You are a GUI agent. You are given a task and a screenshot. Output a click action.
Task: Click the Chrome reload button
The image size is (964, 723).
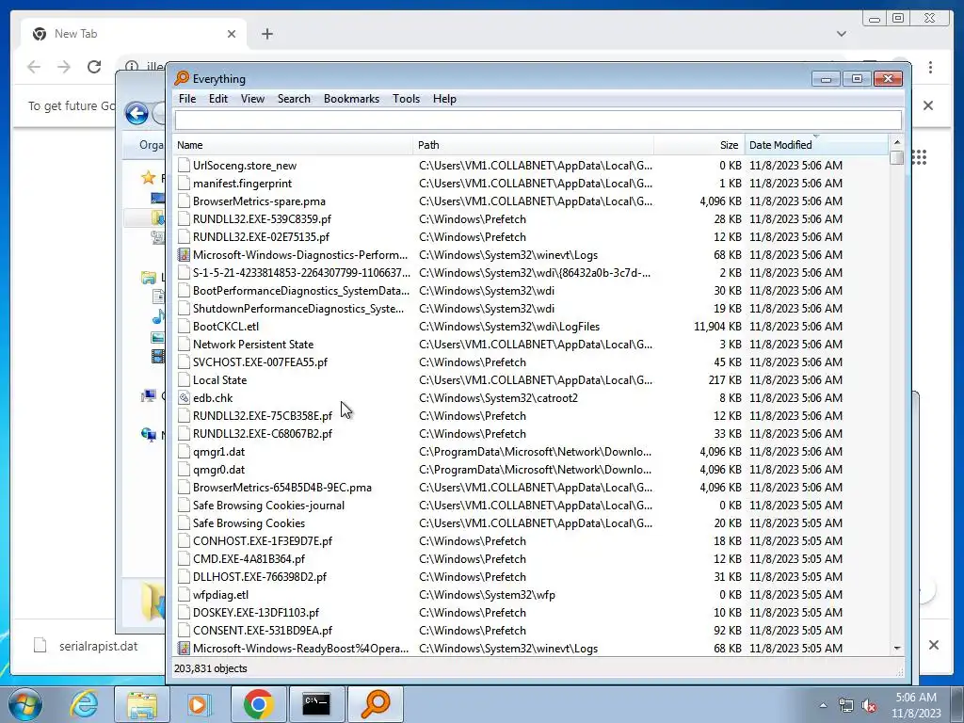point(94,67)
